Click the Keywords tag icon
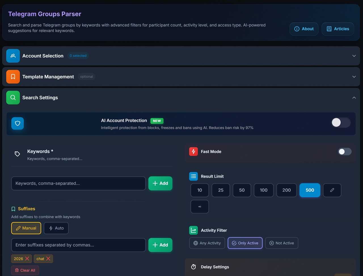Screen dimensions: 363x276 point(17,154)
